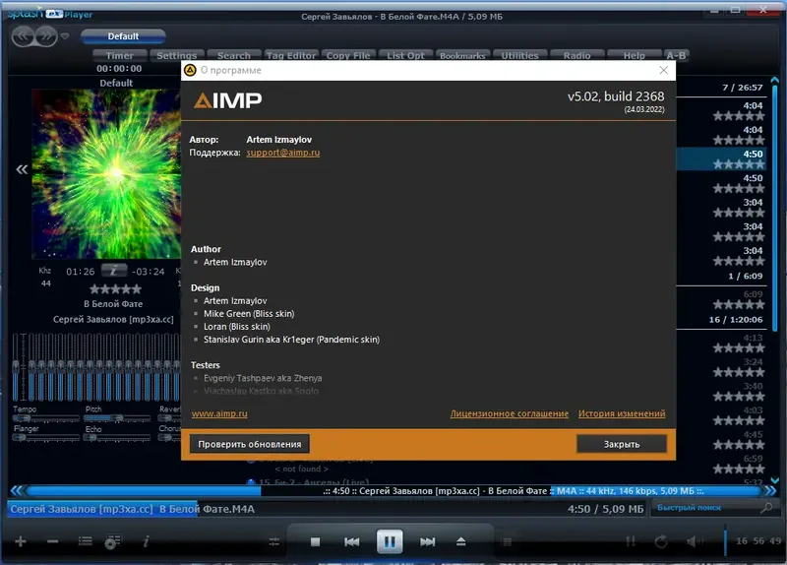
Task: Click the 1 / 6:09 playlist group header
Action: click(723, 276)
